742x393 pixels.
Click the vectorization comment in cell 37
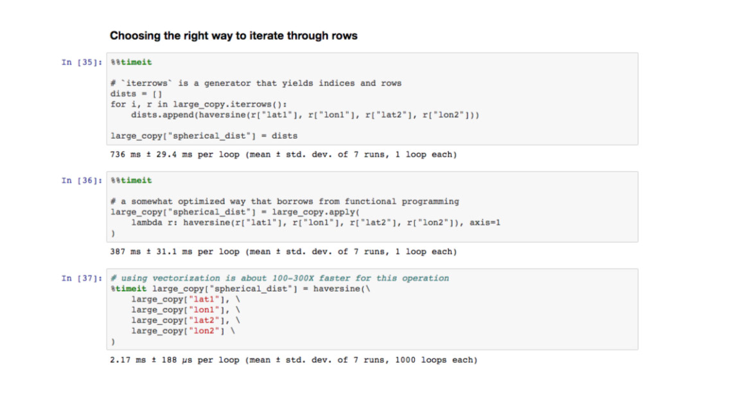click(279, 279)
